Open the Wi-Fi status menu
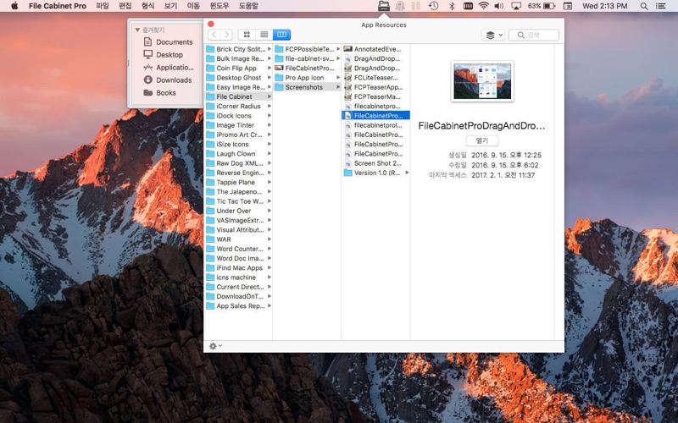 pyautogui.click(x=483, y=6)
